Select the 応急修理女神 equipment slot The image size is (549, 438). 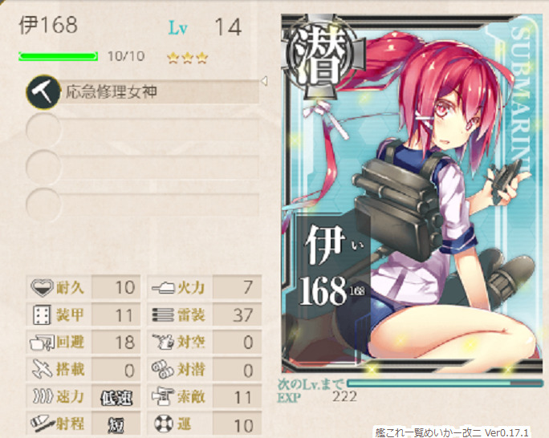pos(143,92)
